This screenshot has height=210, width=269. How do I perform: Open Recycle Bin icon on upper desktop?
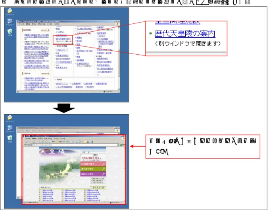pos(10,32)
